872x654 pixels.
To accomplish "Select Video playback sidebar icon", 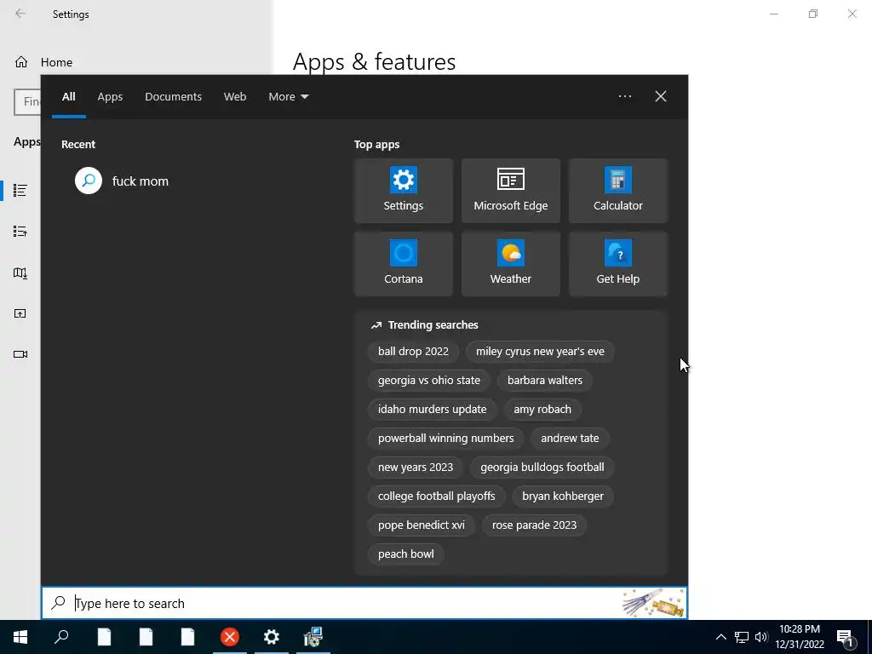I will [x=20, y=354].
